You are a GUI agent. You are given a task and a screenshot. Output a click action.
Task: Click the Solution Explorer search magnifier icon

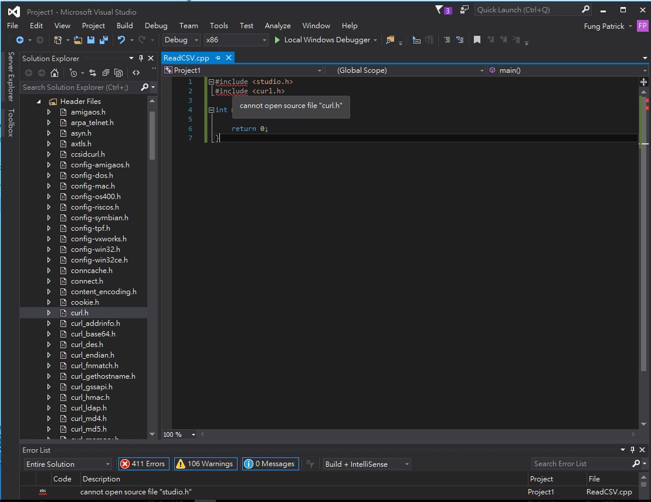pyautogui.click(x=144, y=87)
